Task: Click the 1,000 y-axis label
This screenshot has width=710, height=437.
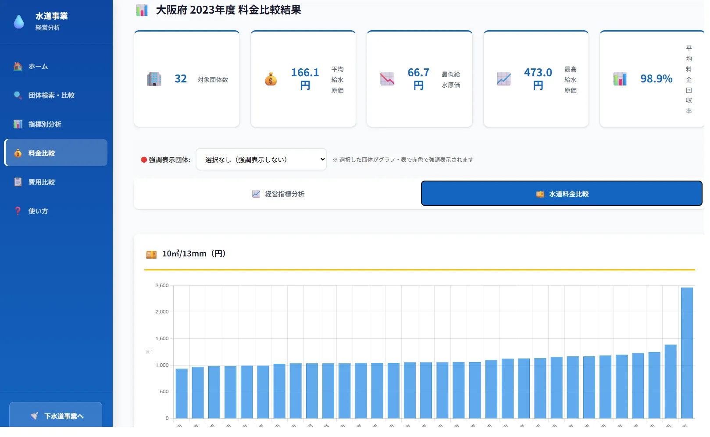Action: click(162, 365)
